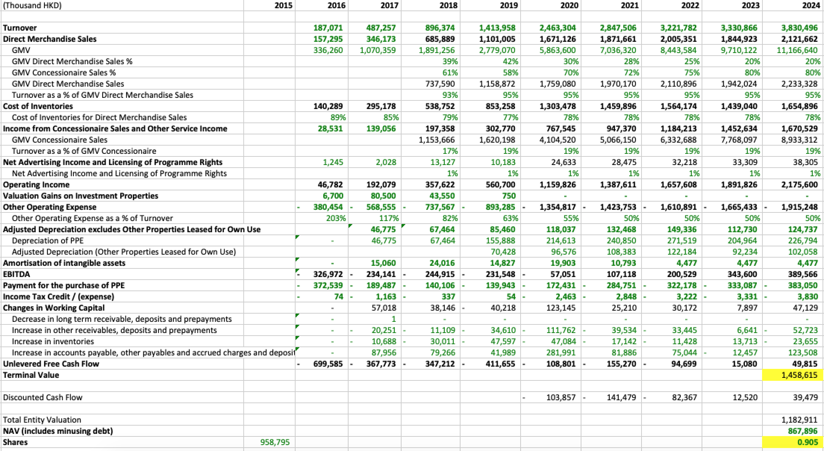Screen dimensions: 824x451
Task: Select 93% turnover of GMV Direct Merchandise
Action: click(450, 95)
